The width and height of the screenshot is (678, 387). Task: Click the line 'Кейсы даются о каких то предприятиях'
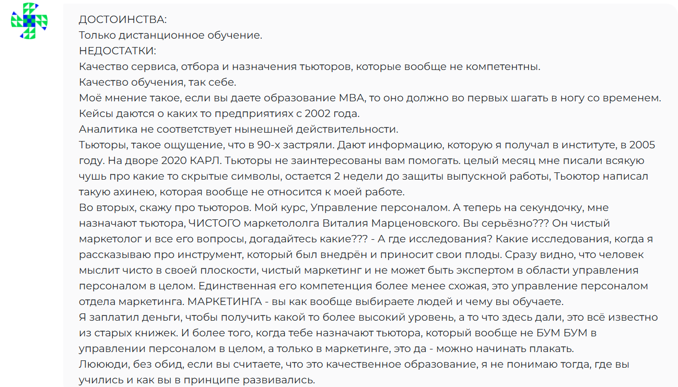[x=220, y=114]
